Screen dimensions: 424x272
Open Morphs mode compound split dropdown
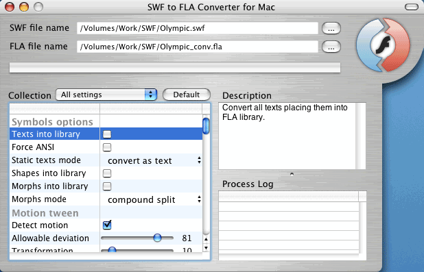click(x=154, y=199)
